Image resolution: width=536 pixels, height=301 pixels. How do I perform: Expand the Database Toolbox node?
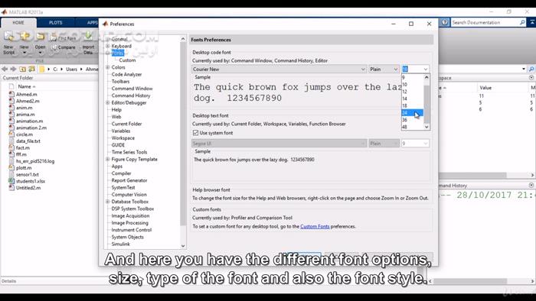[x=107, y=202]
